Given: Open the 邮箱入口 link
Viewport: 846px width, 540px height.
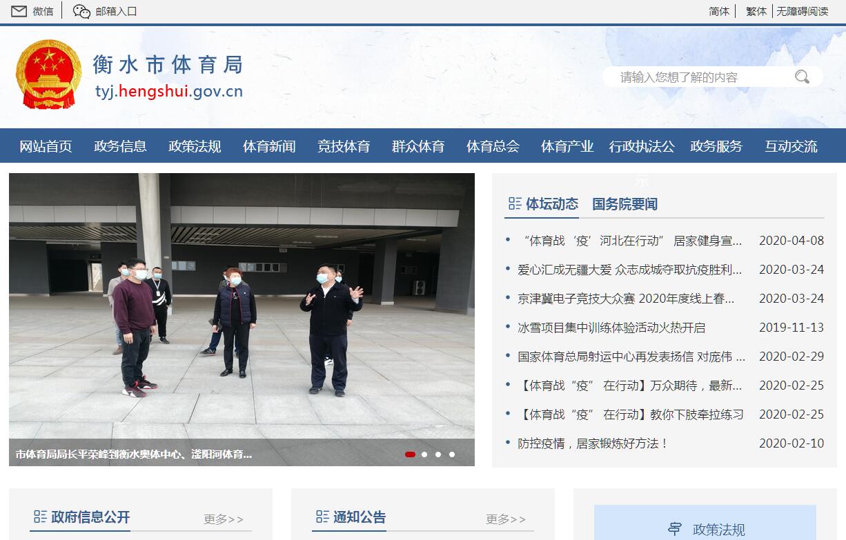Looking at the screenshot, I should point(117,11).
